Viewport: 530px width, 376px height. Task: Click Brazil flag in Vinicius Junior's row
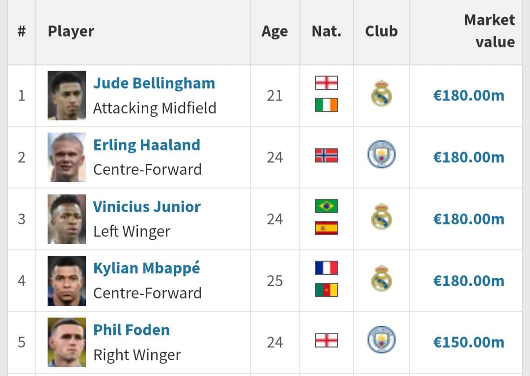(x=326, y=206)
